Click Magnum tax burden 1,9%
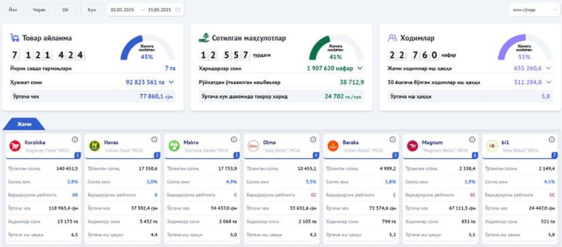This screenshot has height=247, width=562. pos(470,182)
